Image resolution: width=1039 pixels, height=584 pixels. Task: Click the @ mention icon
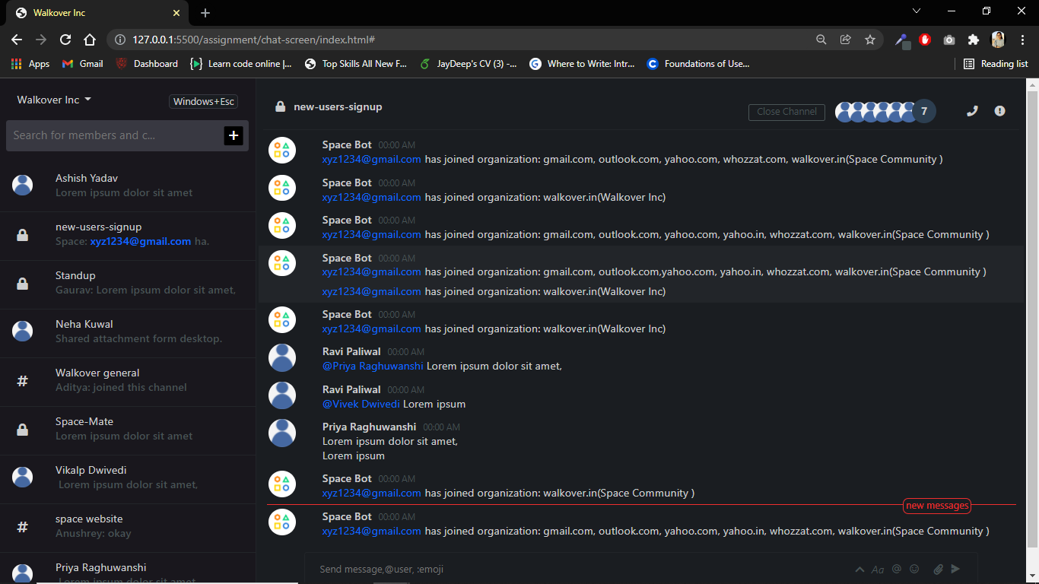[896, 569]
